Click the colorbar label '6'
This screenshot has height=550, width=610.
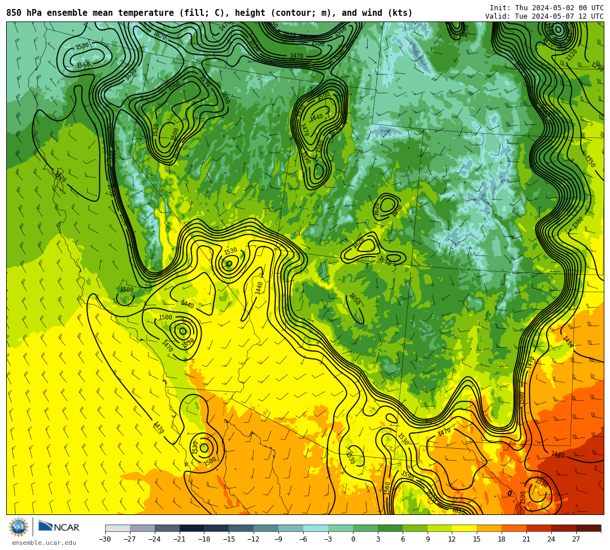click(403, 539)
